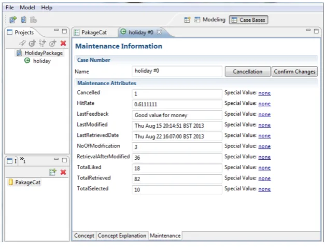The height and width of the screenshot is (249, 325).
Task: Switch to the Concept bottom tab
Action: pos(84,236)
